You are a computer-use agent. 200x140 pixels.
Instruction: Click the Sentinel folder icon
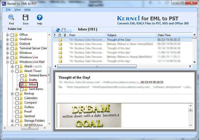coord(21,116)
